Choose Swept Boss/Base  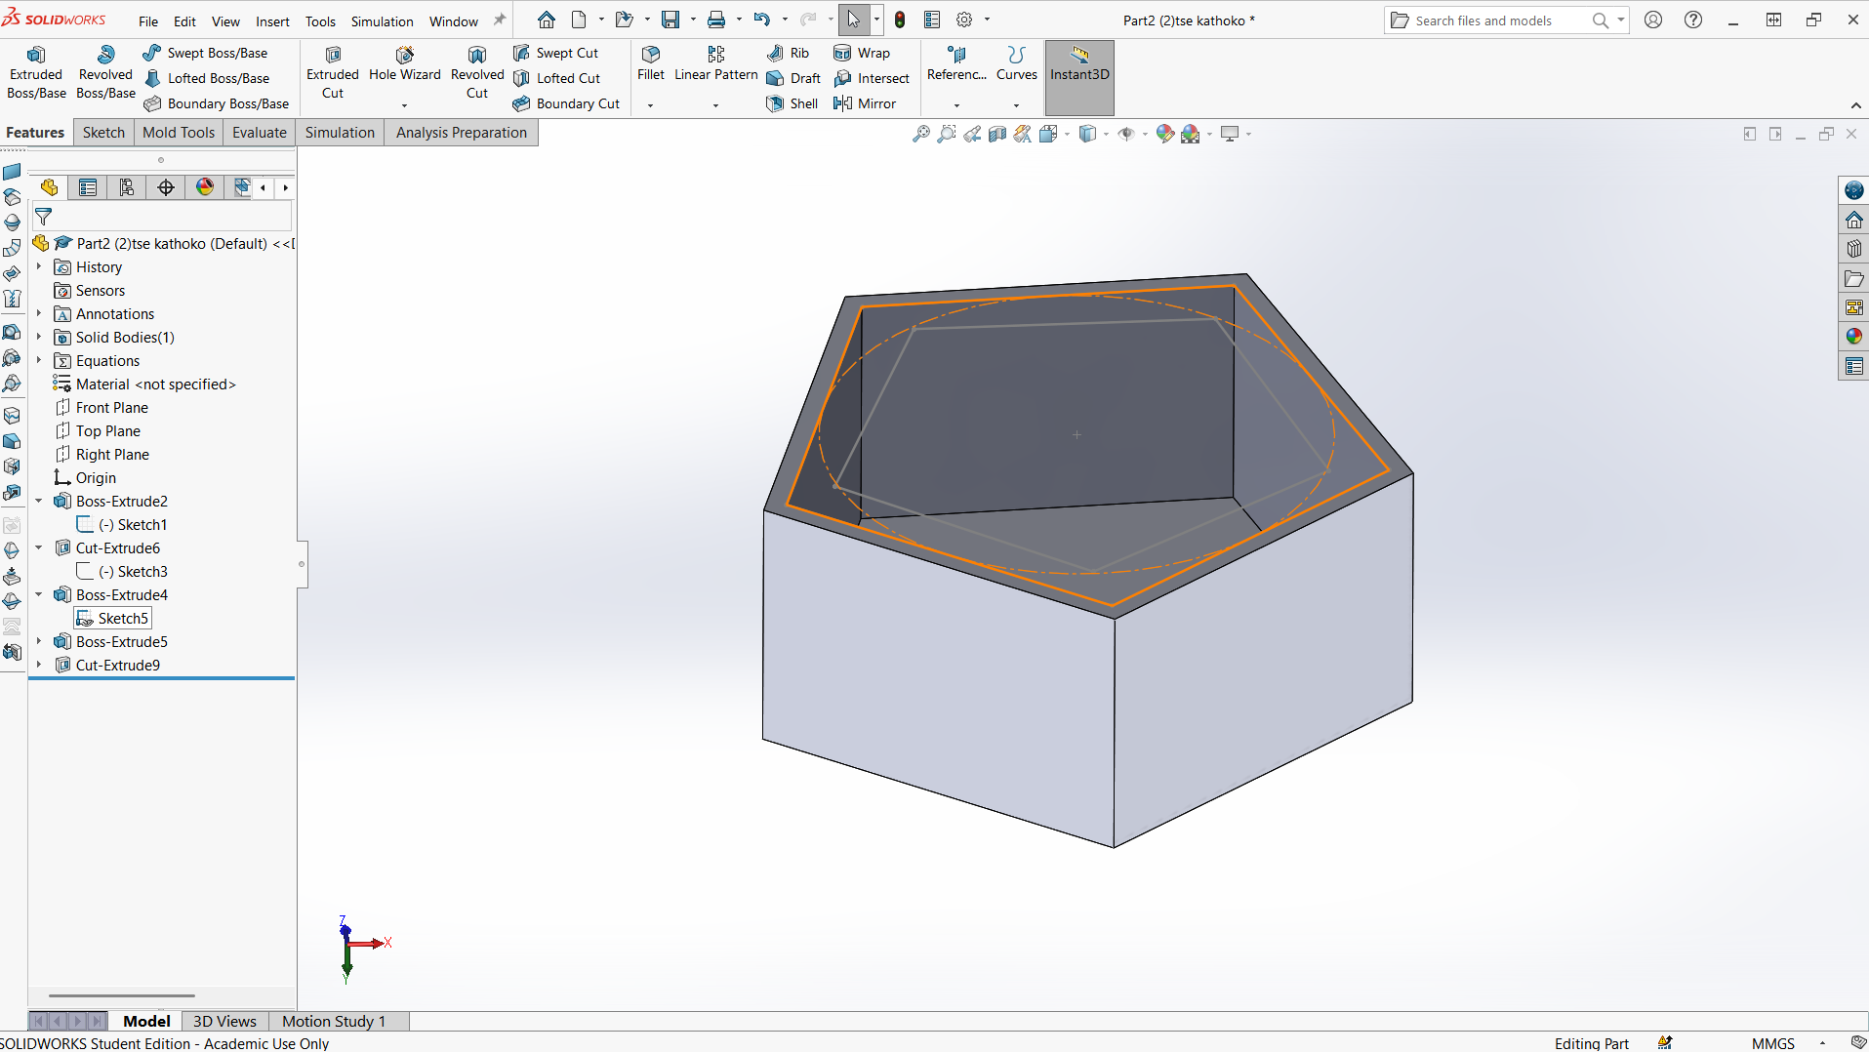(205, 53)
